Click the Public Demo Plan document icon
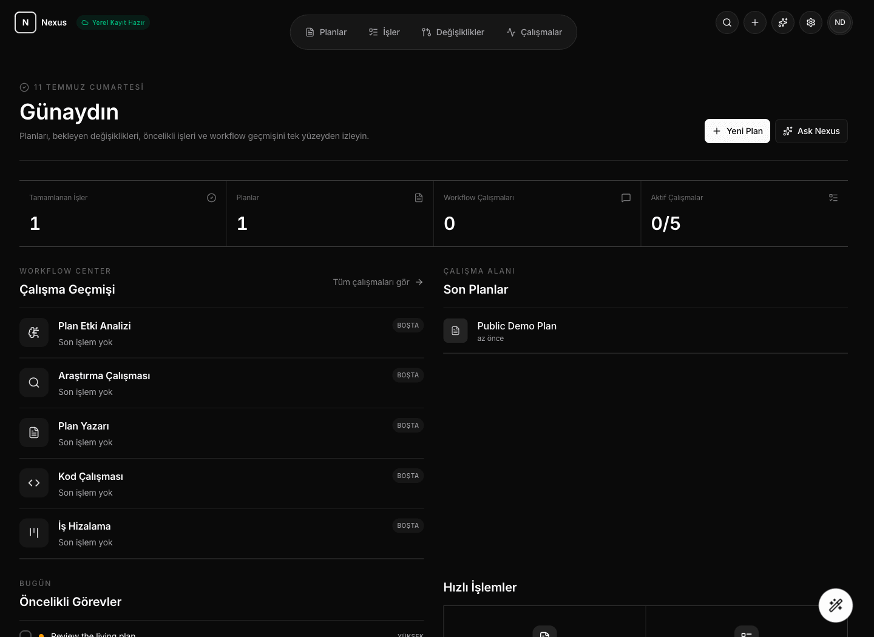This screenshot has height=637, width=874. (456, 331)
